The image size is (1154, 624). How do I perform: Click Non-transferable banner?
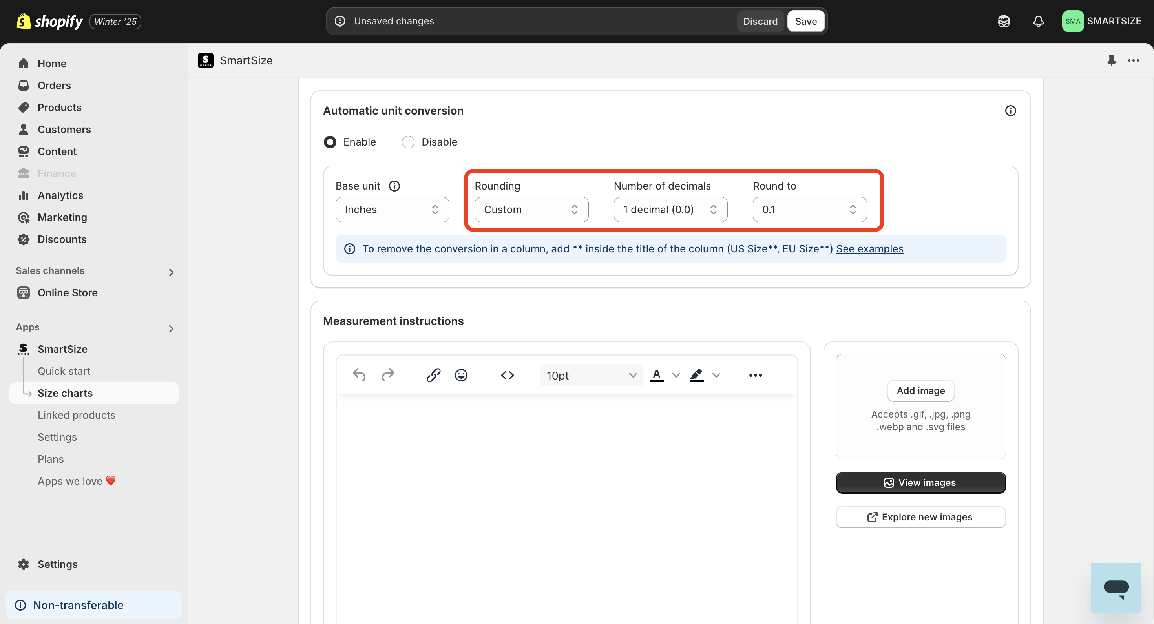point(94,605)
